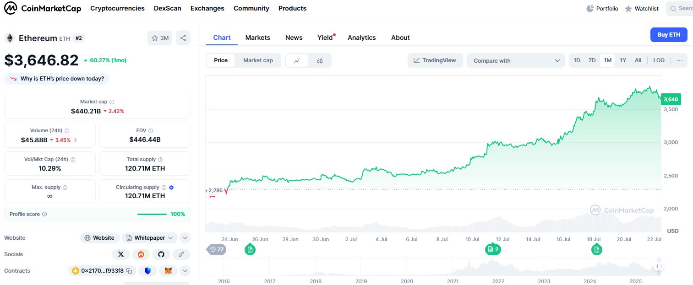Click the news marker under 26 Jun

pyautogui.click(x=250, y=249)
